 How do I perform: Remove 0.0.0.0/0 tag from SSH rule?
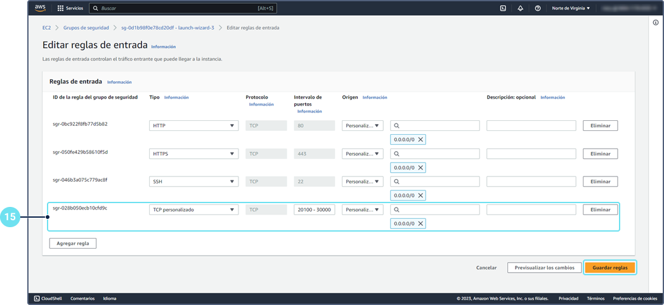420,196
